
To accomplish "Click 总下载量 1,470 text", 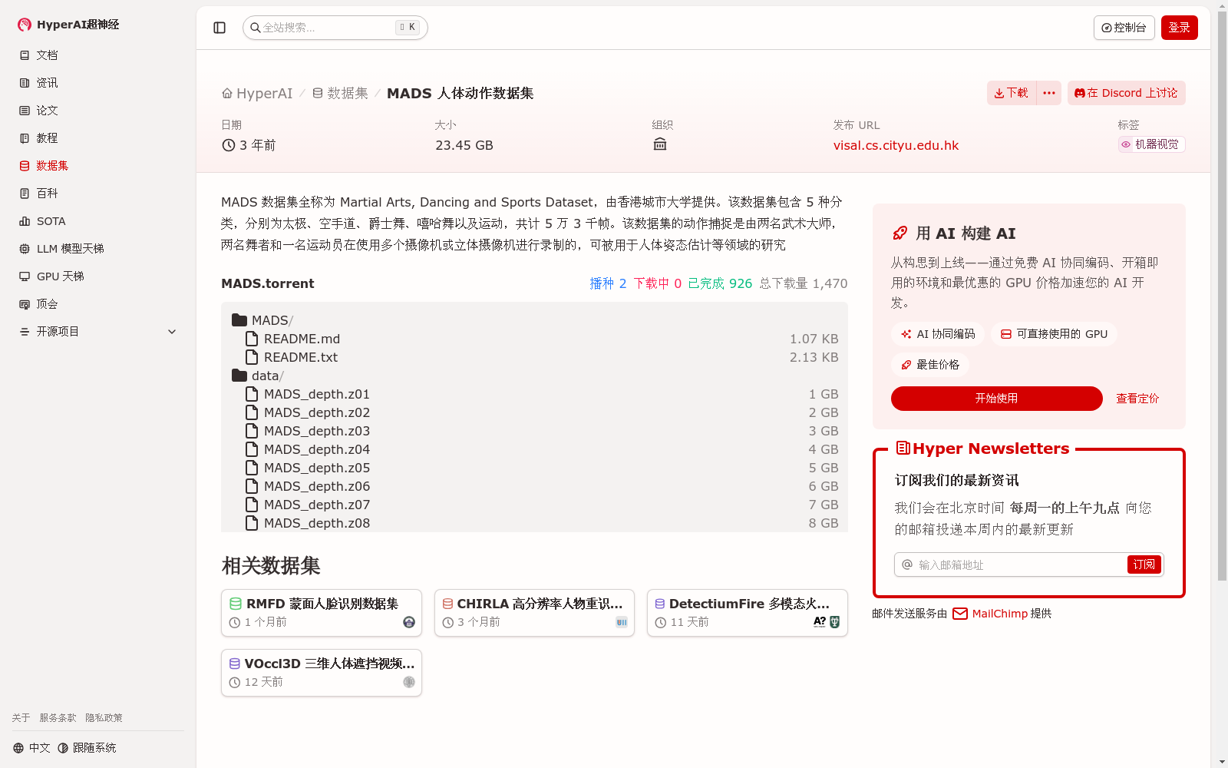I will point(804,283).
